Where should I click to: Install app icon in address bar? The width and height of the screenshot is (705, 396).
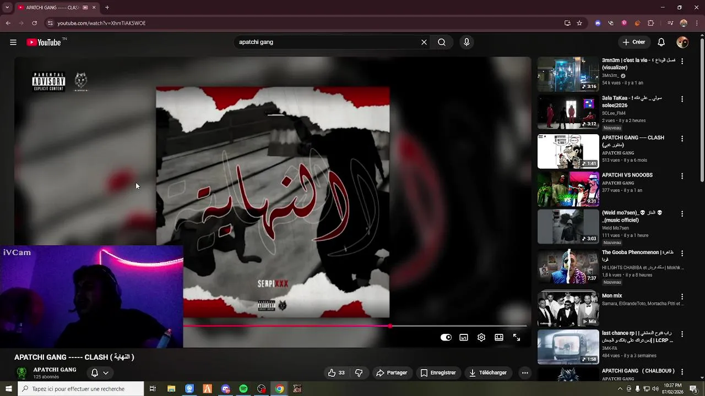pos(567,23)
